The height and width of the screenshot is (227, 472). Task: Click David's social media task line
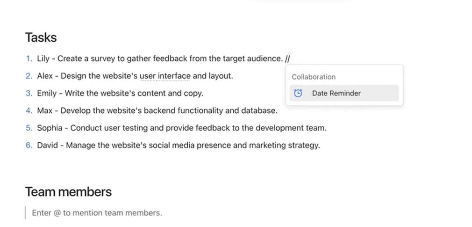tap(179, 145)
